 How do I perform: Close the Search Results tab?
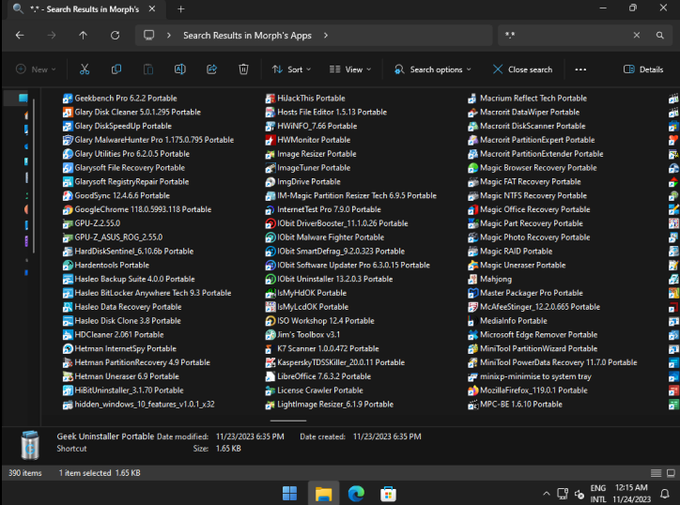[152, 8]
